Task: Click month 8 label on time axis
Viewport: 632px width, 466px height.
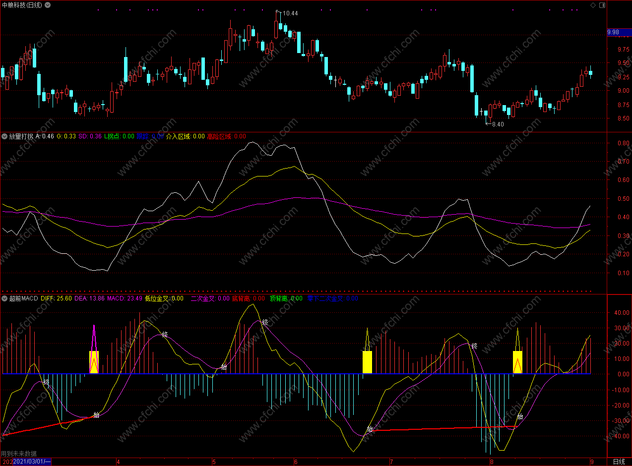Action: 492,462
